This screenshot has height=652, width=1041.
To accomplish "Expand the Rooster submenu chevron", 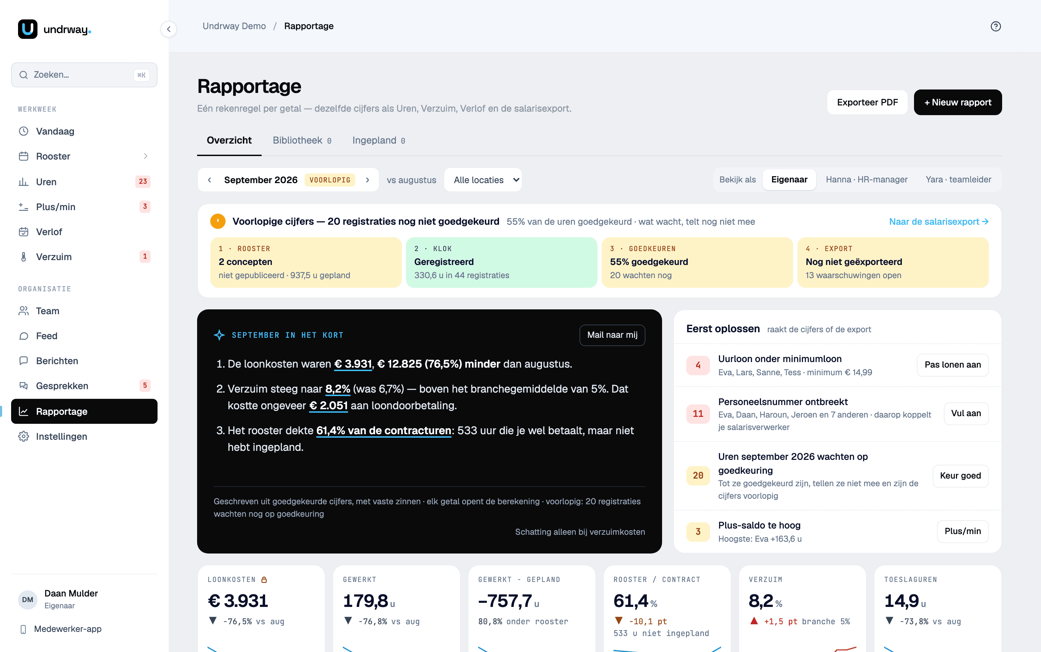I will 145,156.
